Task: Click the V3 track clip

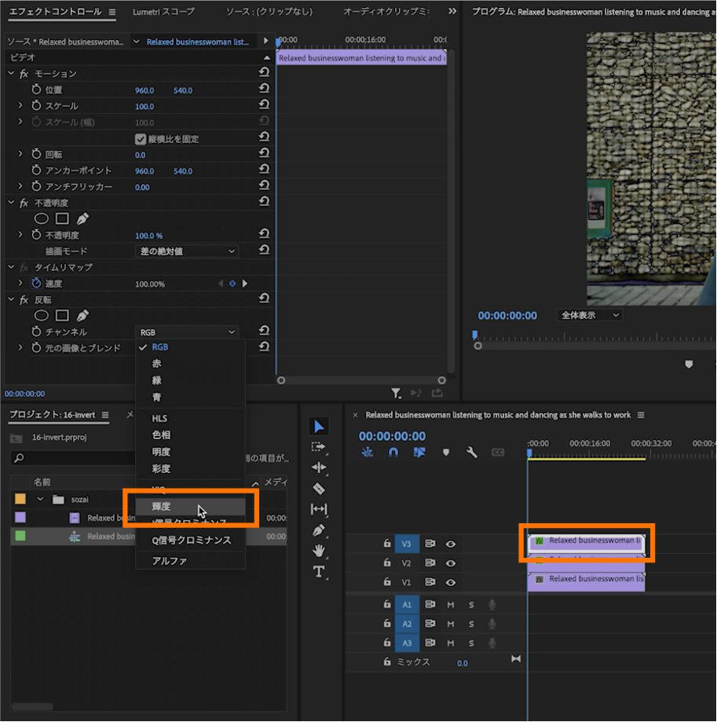Action: point(586,541)
